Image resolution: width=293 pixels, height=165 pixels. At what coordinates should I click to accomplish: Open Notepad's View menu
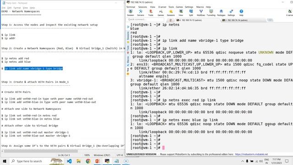pyautogui.click(x=25, y=8)
